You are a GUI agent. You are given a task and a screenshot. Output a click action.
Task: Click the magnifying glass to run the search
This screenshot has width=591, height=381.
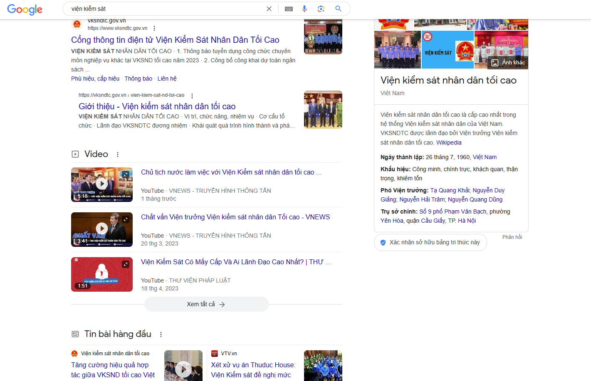pyautogui.click(x=338, y=8)
